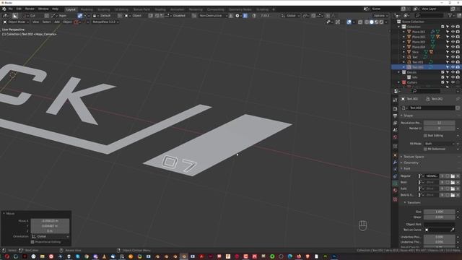
Task: Open the Object Data font properties tab
Action: [x=395, y=183]
